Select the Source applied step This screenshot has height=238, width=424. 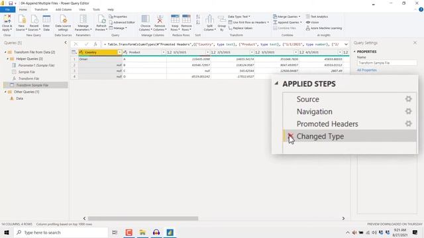click(x=307, y=99)
